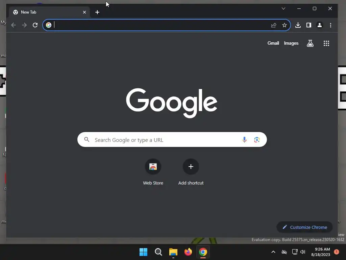346x260 pixels.
Task: Share this page using the share icon
Action: (274, 25)
